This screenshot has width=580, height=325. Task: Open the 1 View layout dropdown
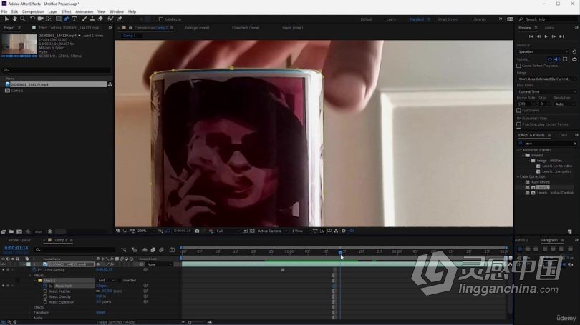[300, 231]
